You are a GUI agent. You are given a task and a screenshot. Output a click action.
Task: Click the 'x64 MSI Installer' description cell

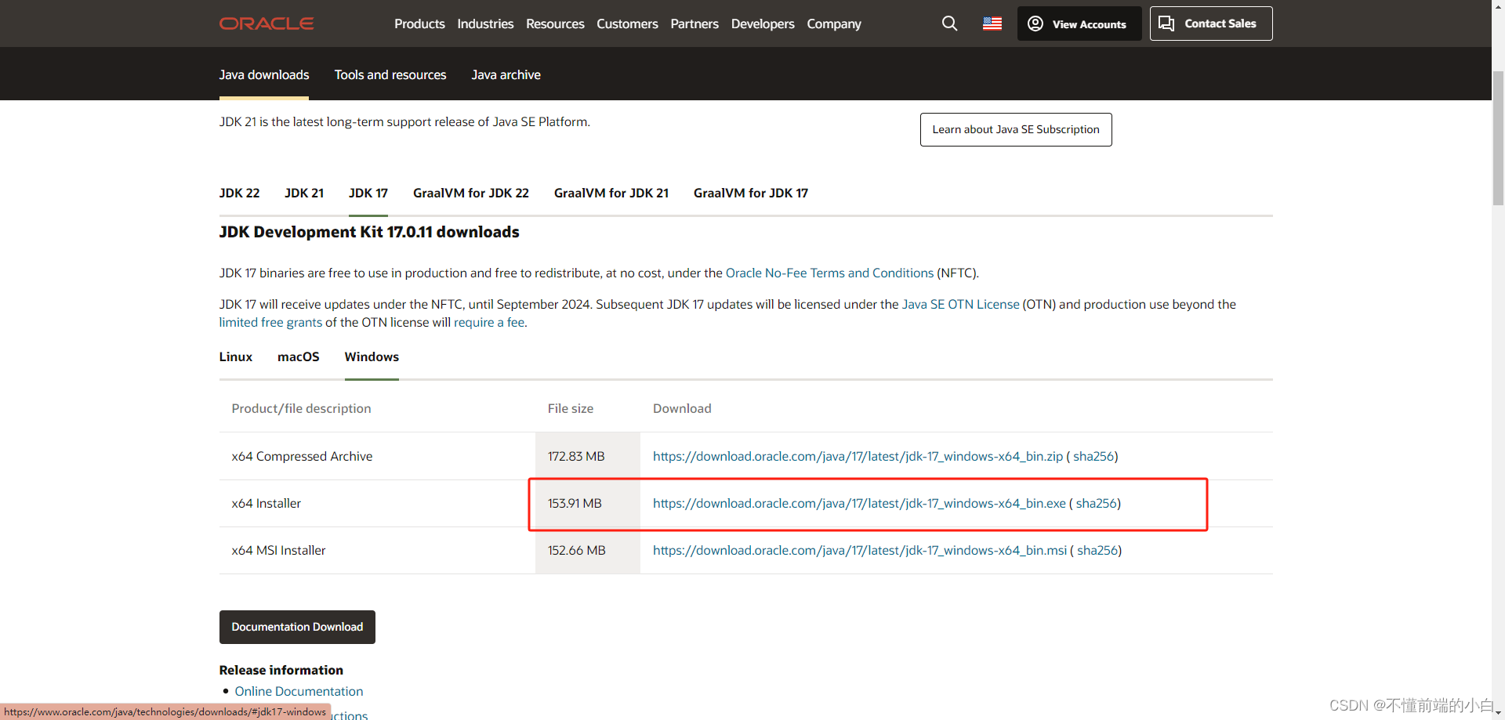click(x=278, y=550)
